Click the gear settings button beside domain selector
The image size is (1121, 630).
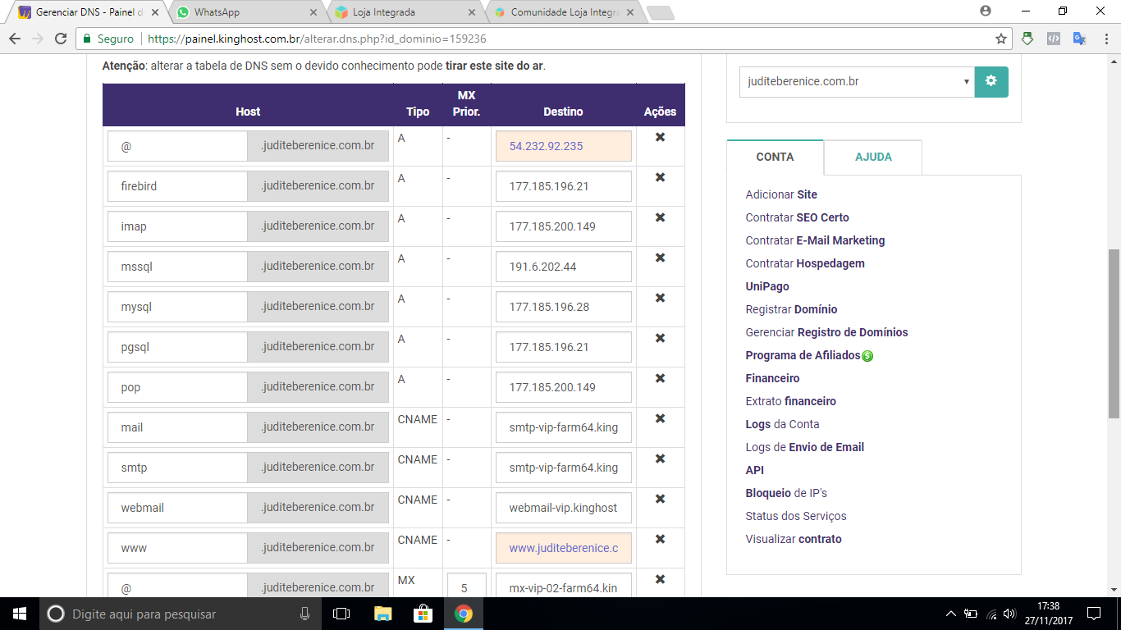991,82
